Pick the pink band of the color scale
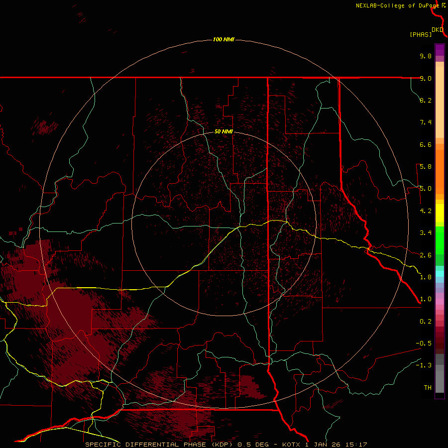 (x=440, y=302)
